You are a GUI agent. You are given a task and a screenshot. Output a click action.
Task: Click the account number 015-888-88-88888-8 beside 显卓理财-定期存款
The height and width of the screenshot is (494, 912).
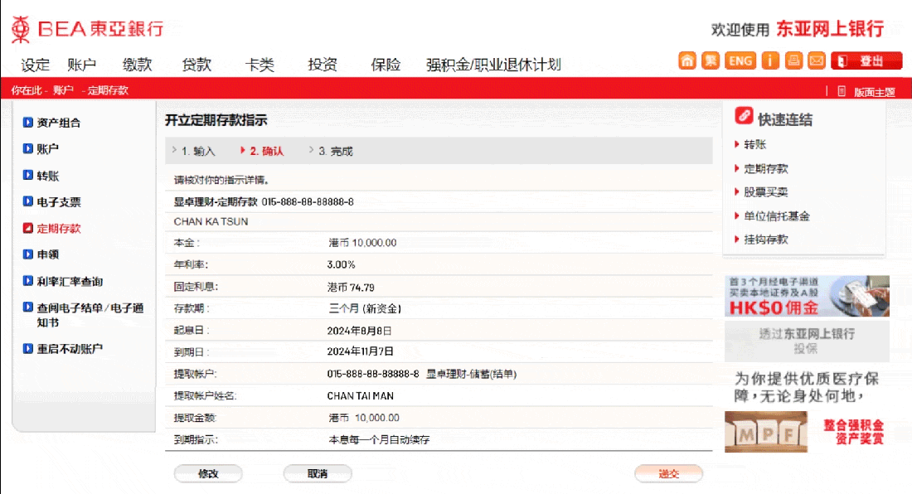click(x=308, y=201)
